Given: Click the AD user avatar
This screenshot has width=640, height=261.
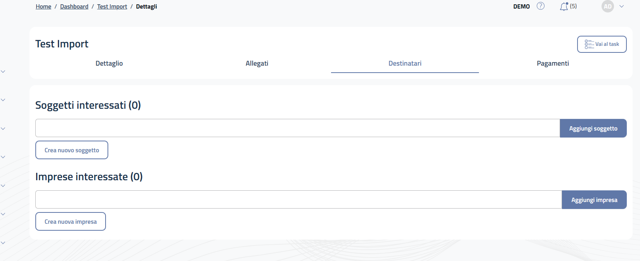Looking at the screenshot, I should click(x=607, y=7).
